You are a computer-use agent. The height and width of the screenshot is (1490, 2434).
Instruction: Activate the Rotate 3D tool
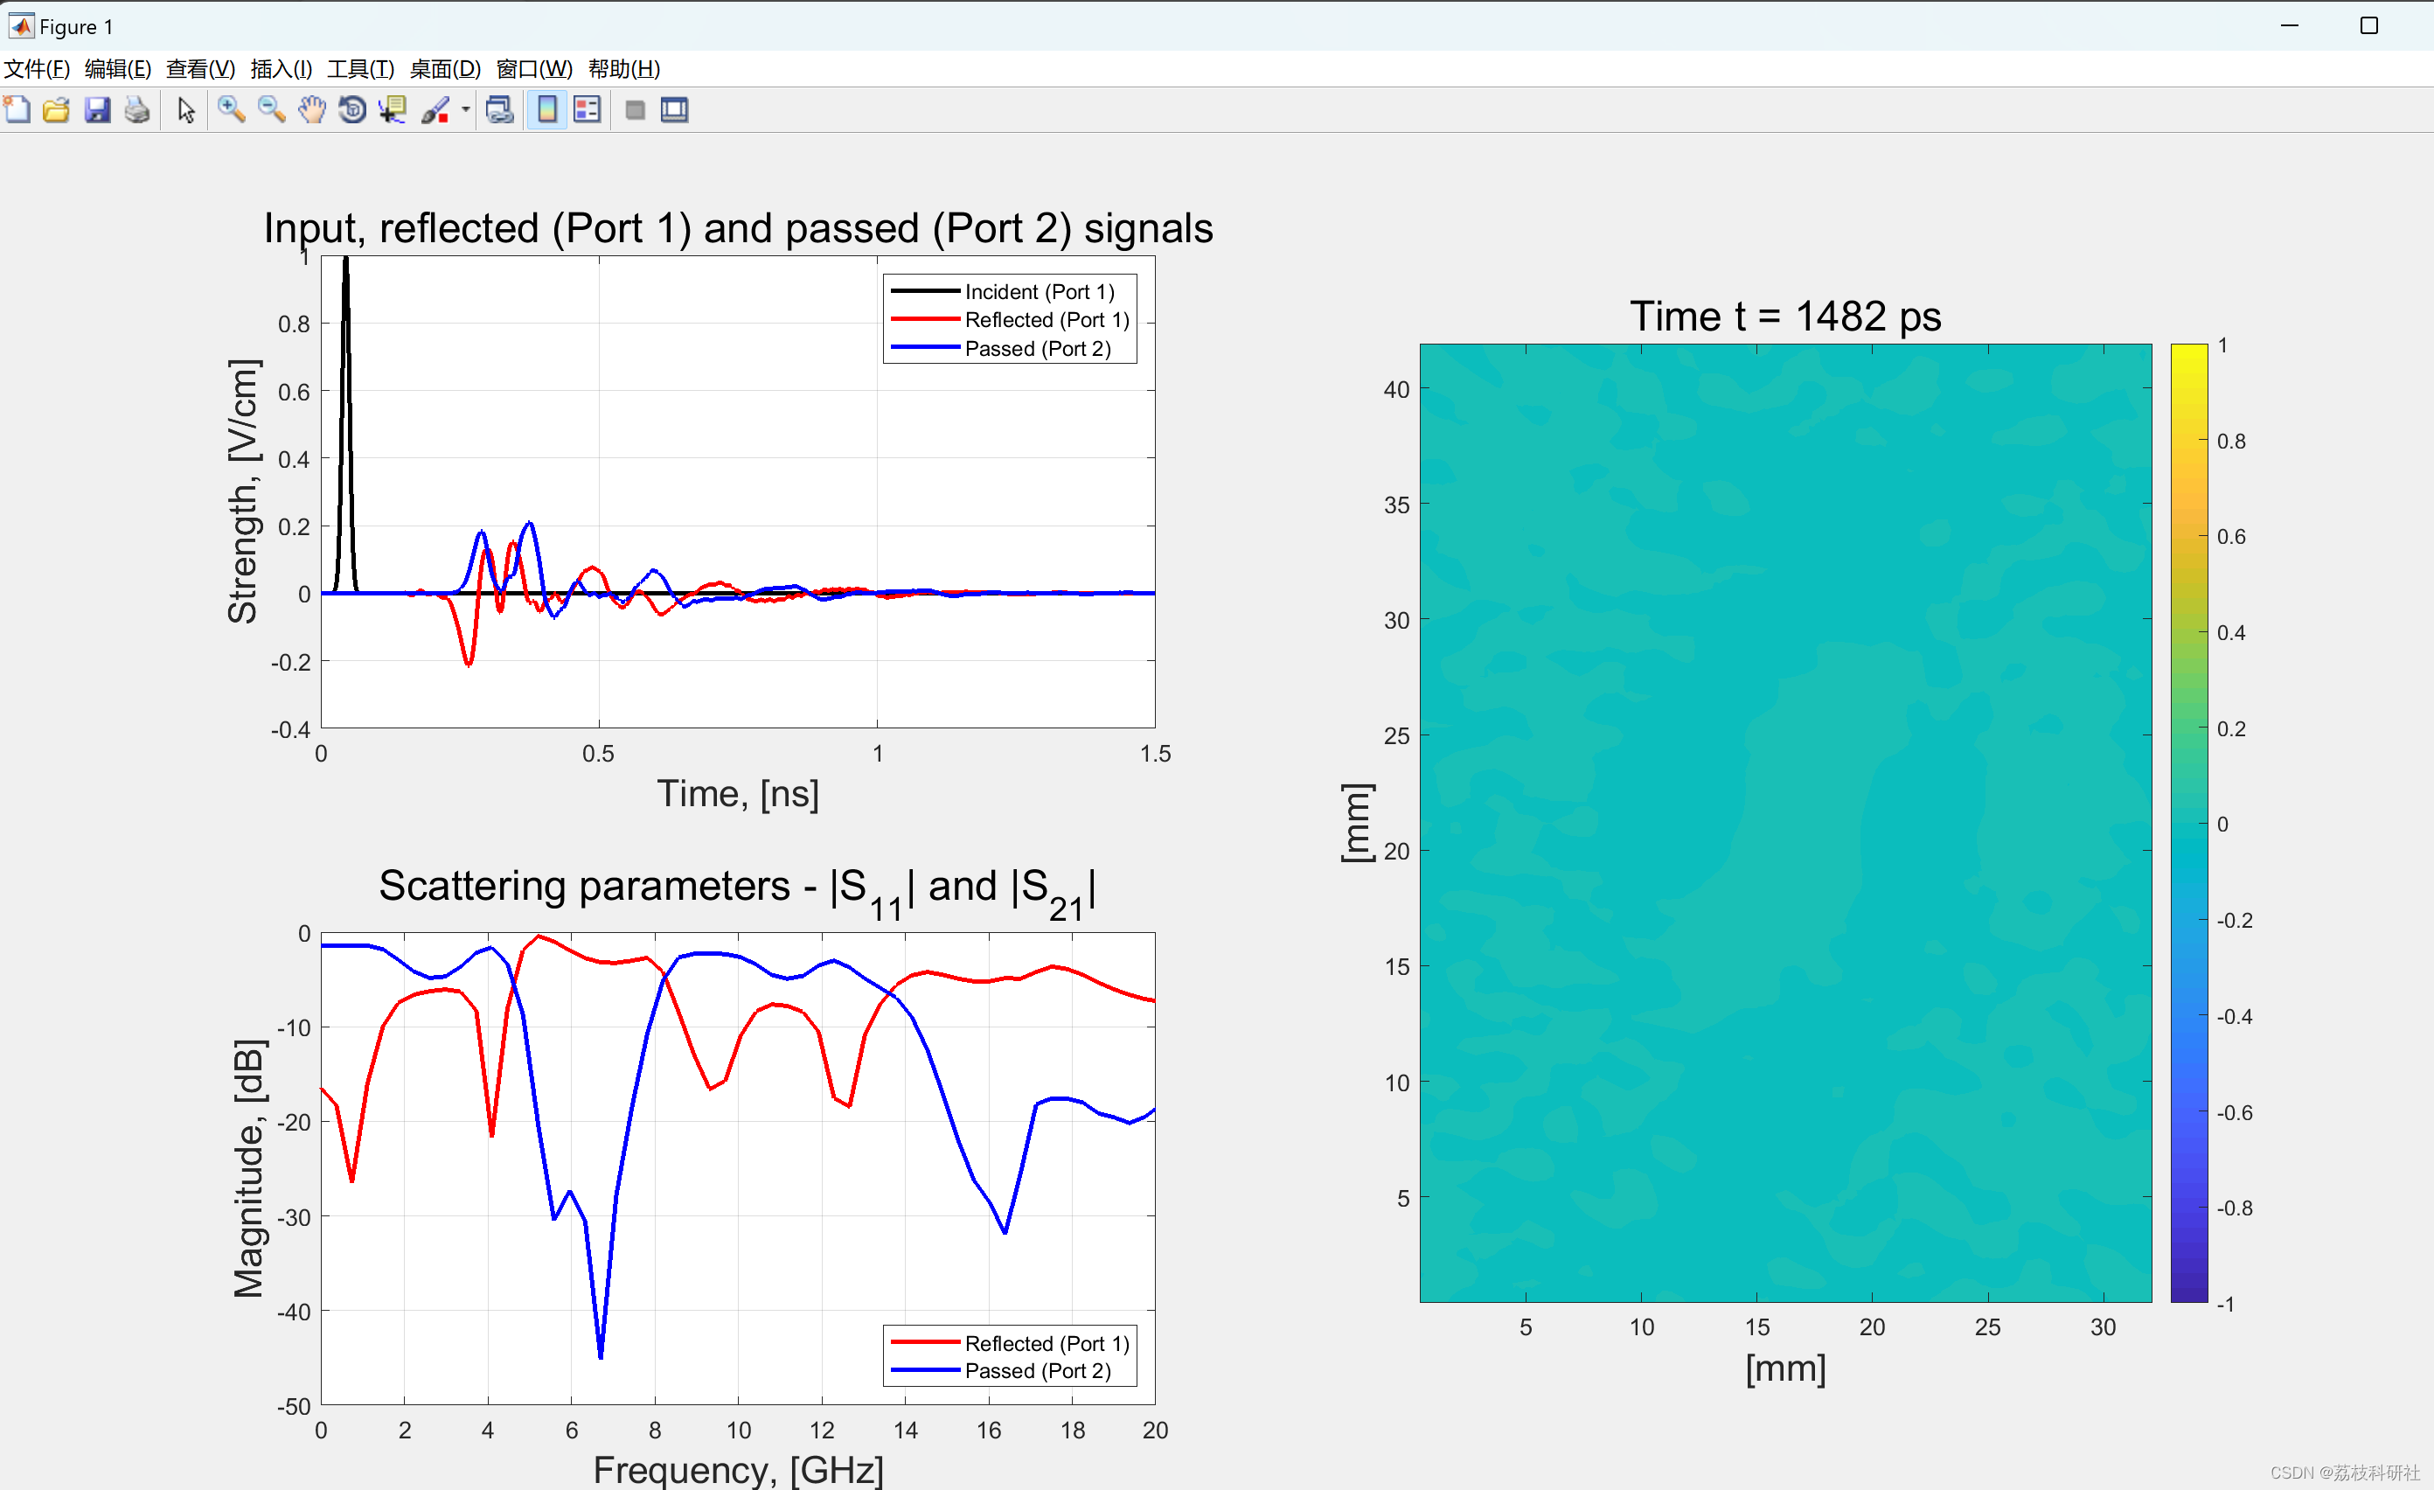pos(352,109)
